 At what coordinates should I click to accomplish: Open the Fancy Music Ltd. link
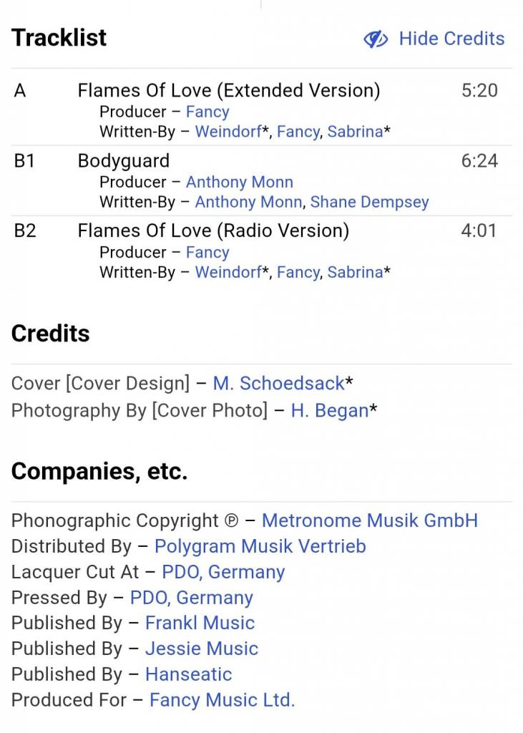pyautogui.click(x=222, y=700)
